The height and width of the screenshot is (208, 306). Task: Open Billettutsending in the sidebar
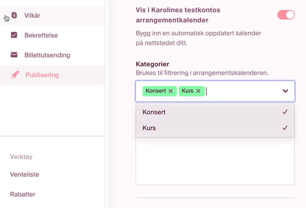(x=47, y=55)
